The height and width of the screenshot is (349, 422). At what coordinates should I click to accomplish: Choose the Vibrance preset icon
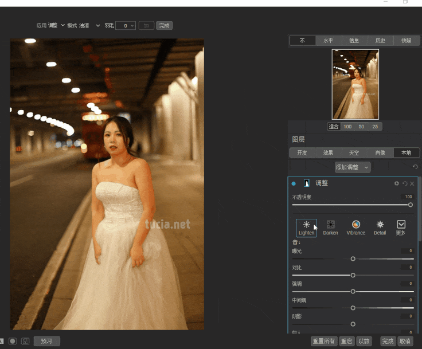click(x=355, y=225)
